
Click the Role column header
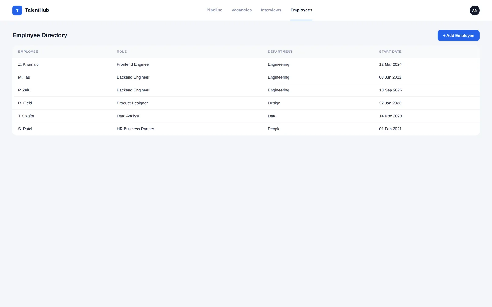click(x=122, y=52)
